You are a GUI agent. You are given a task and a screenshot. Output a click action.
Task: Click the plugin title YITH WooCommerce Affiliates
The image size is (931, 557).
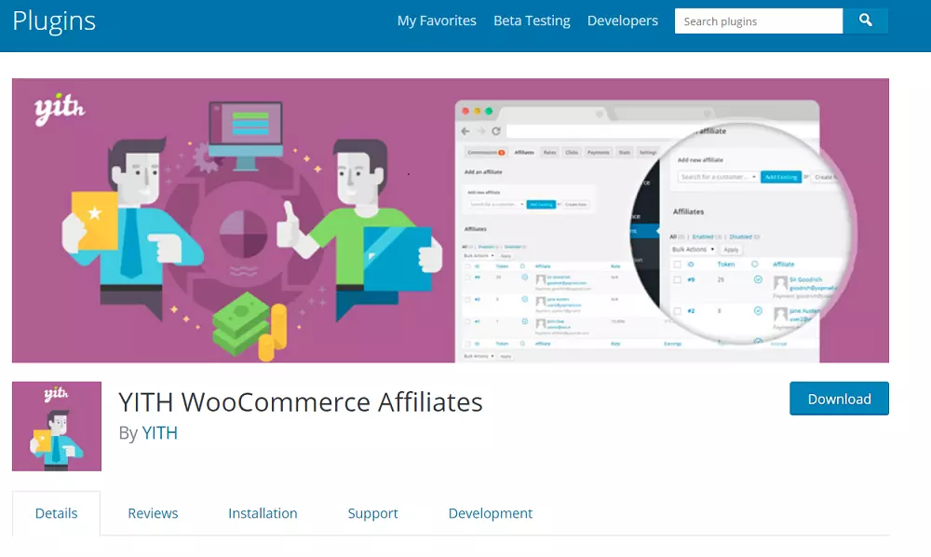(301, 402)
